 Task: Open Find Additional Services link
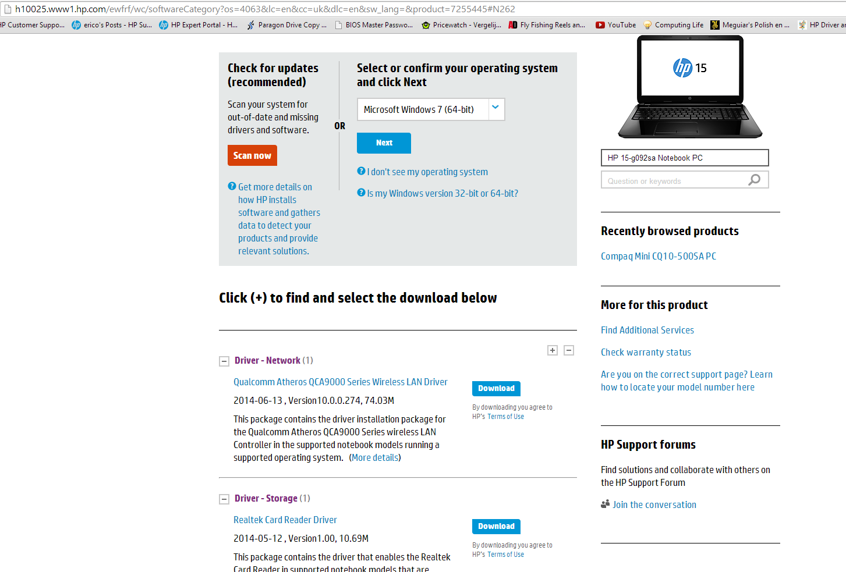tap(647, 330)
